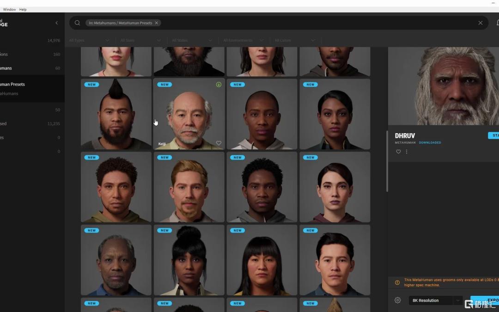Click the blue button beside the DHRUV title
This screenshot has height=312, width=499.
coord(493,135)
